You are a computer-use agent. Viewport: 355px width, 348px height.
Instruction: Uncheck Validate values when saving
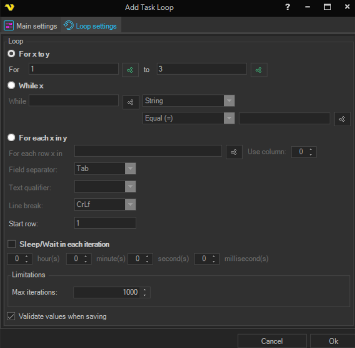point(11,316)
